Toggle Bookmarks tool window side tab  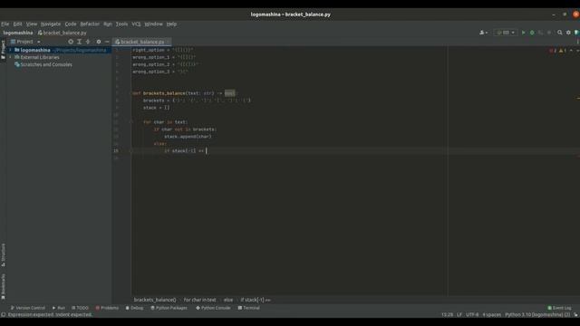point(4,286)
